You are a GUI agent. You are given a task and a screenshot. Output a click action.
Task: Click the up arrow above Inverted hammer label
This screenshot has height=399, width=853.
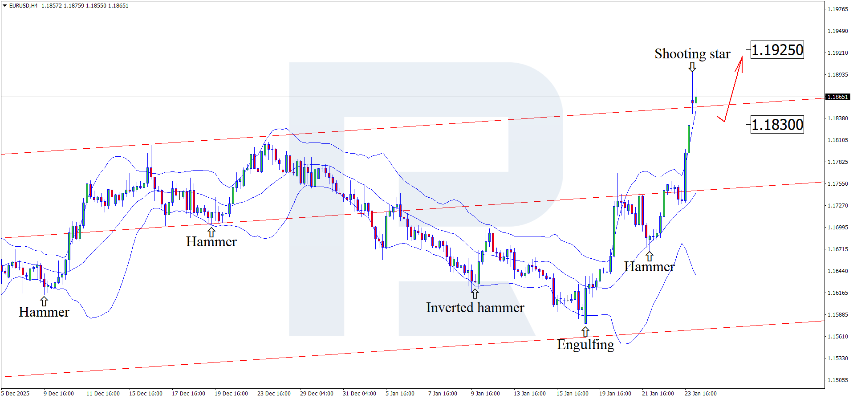475,293
